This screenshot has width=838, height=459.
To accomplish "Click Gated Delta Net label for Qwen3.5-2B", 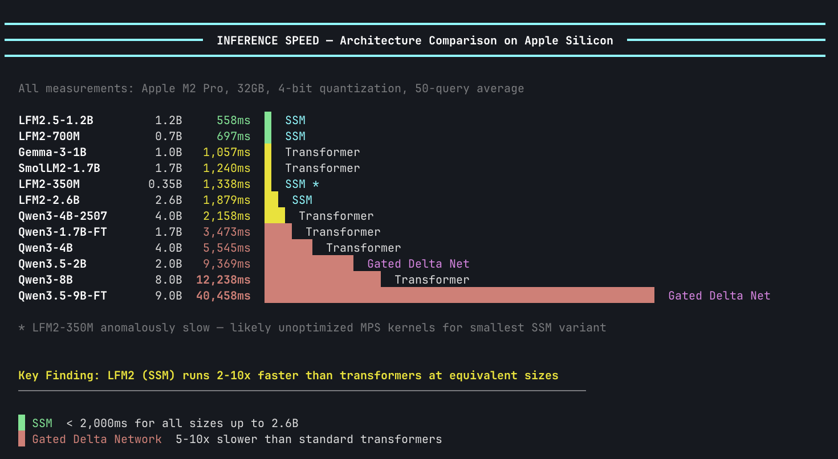I will [418, 264].
